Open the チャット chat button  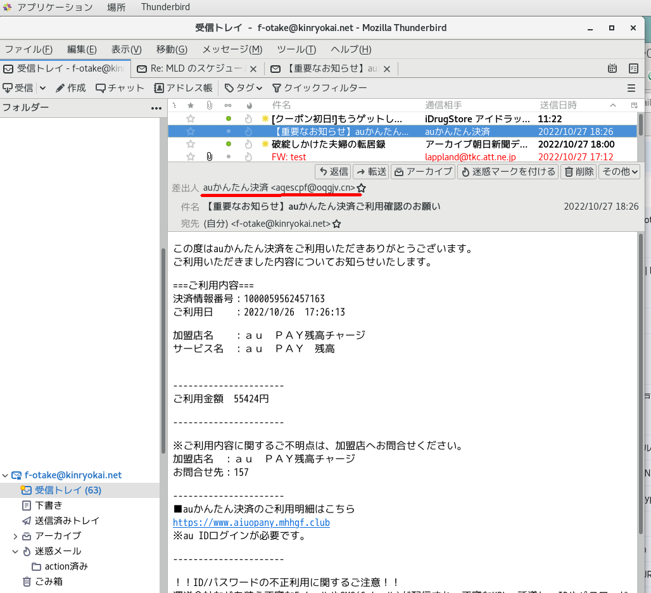120,88
